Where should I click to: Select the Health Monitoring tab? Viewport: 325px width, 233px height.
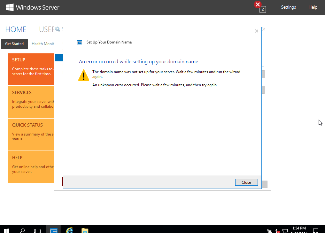[43, 44]
